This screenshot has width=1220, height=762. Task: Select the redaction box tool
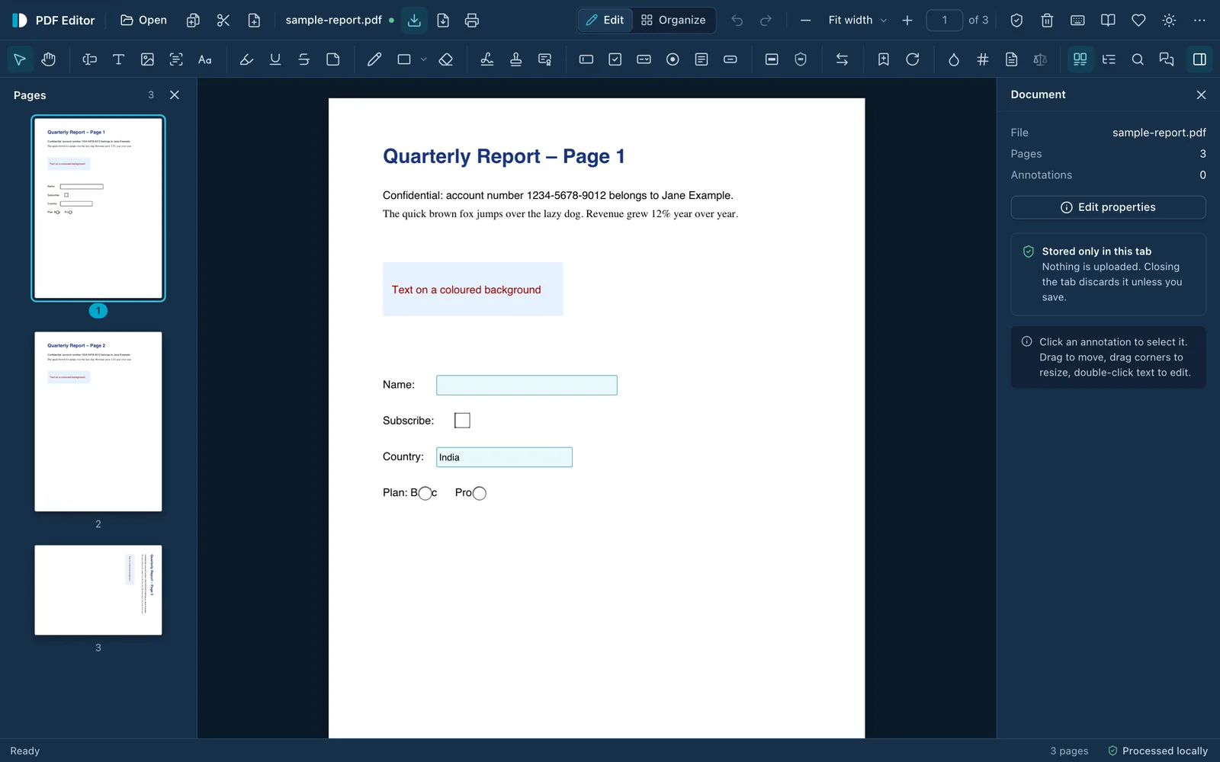[772, 59]
